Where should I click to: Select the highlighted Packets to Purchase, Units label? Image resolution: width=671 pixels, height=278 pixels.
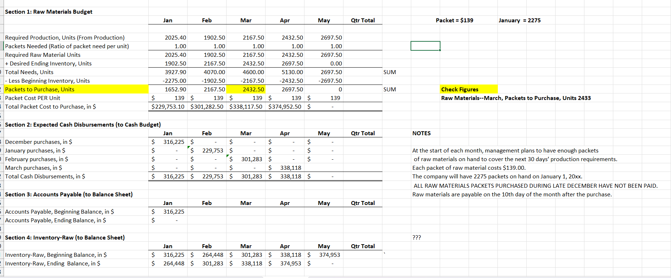(76, 89)
